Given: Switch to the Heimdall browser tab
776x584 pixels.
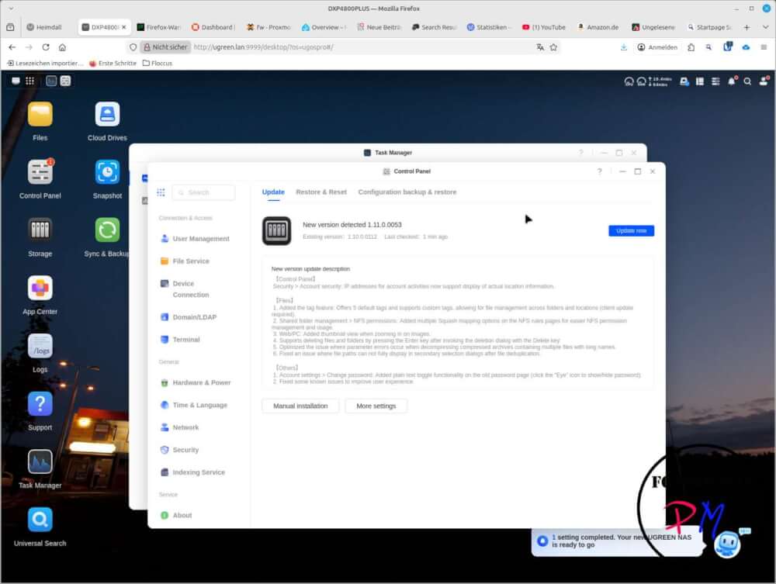Looking at the screenshot, I should point(48,26).
